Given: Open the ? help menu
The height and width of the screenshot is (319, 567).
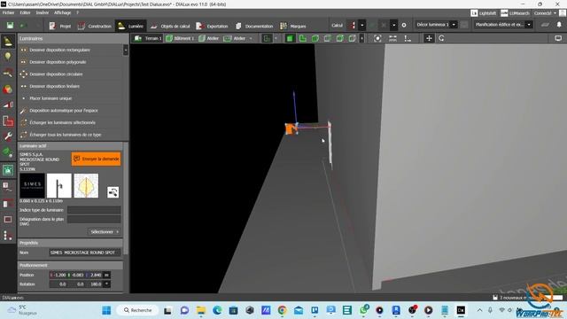Looking at the screenshot, I should [77, 12].
